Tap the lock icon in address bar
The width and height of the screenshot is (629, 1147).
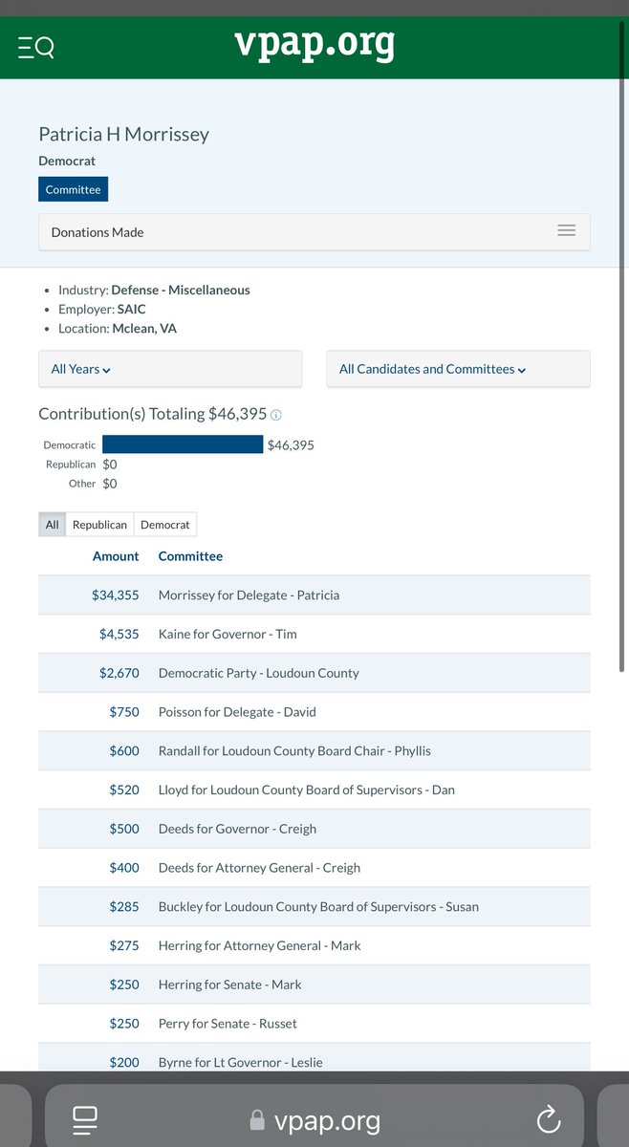click(x=256, y=1120)
